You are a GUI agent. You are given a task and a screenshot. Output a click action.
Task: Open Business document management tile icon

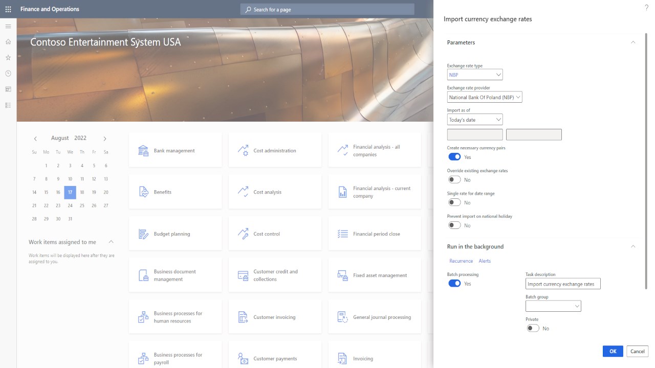(143, 275)
